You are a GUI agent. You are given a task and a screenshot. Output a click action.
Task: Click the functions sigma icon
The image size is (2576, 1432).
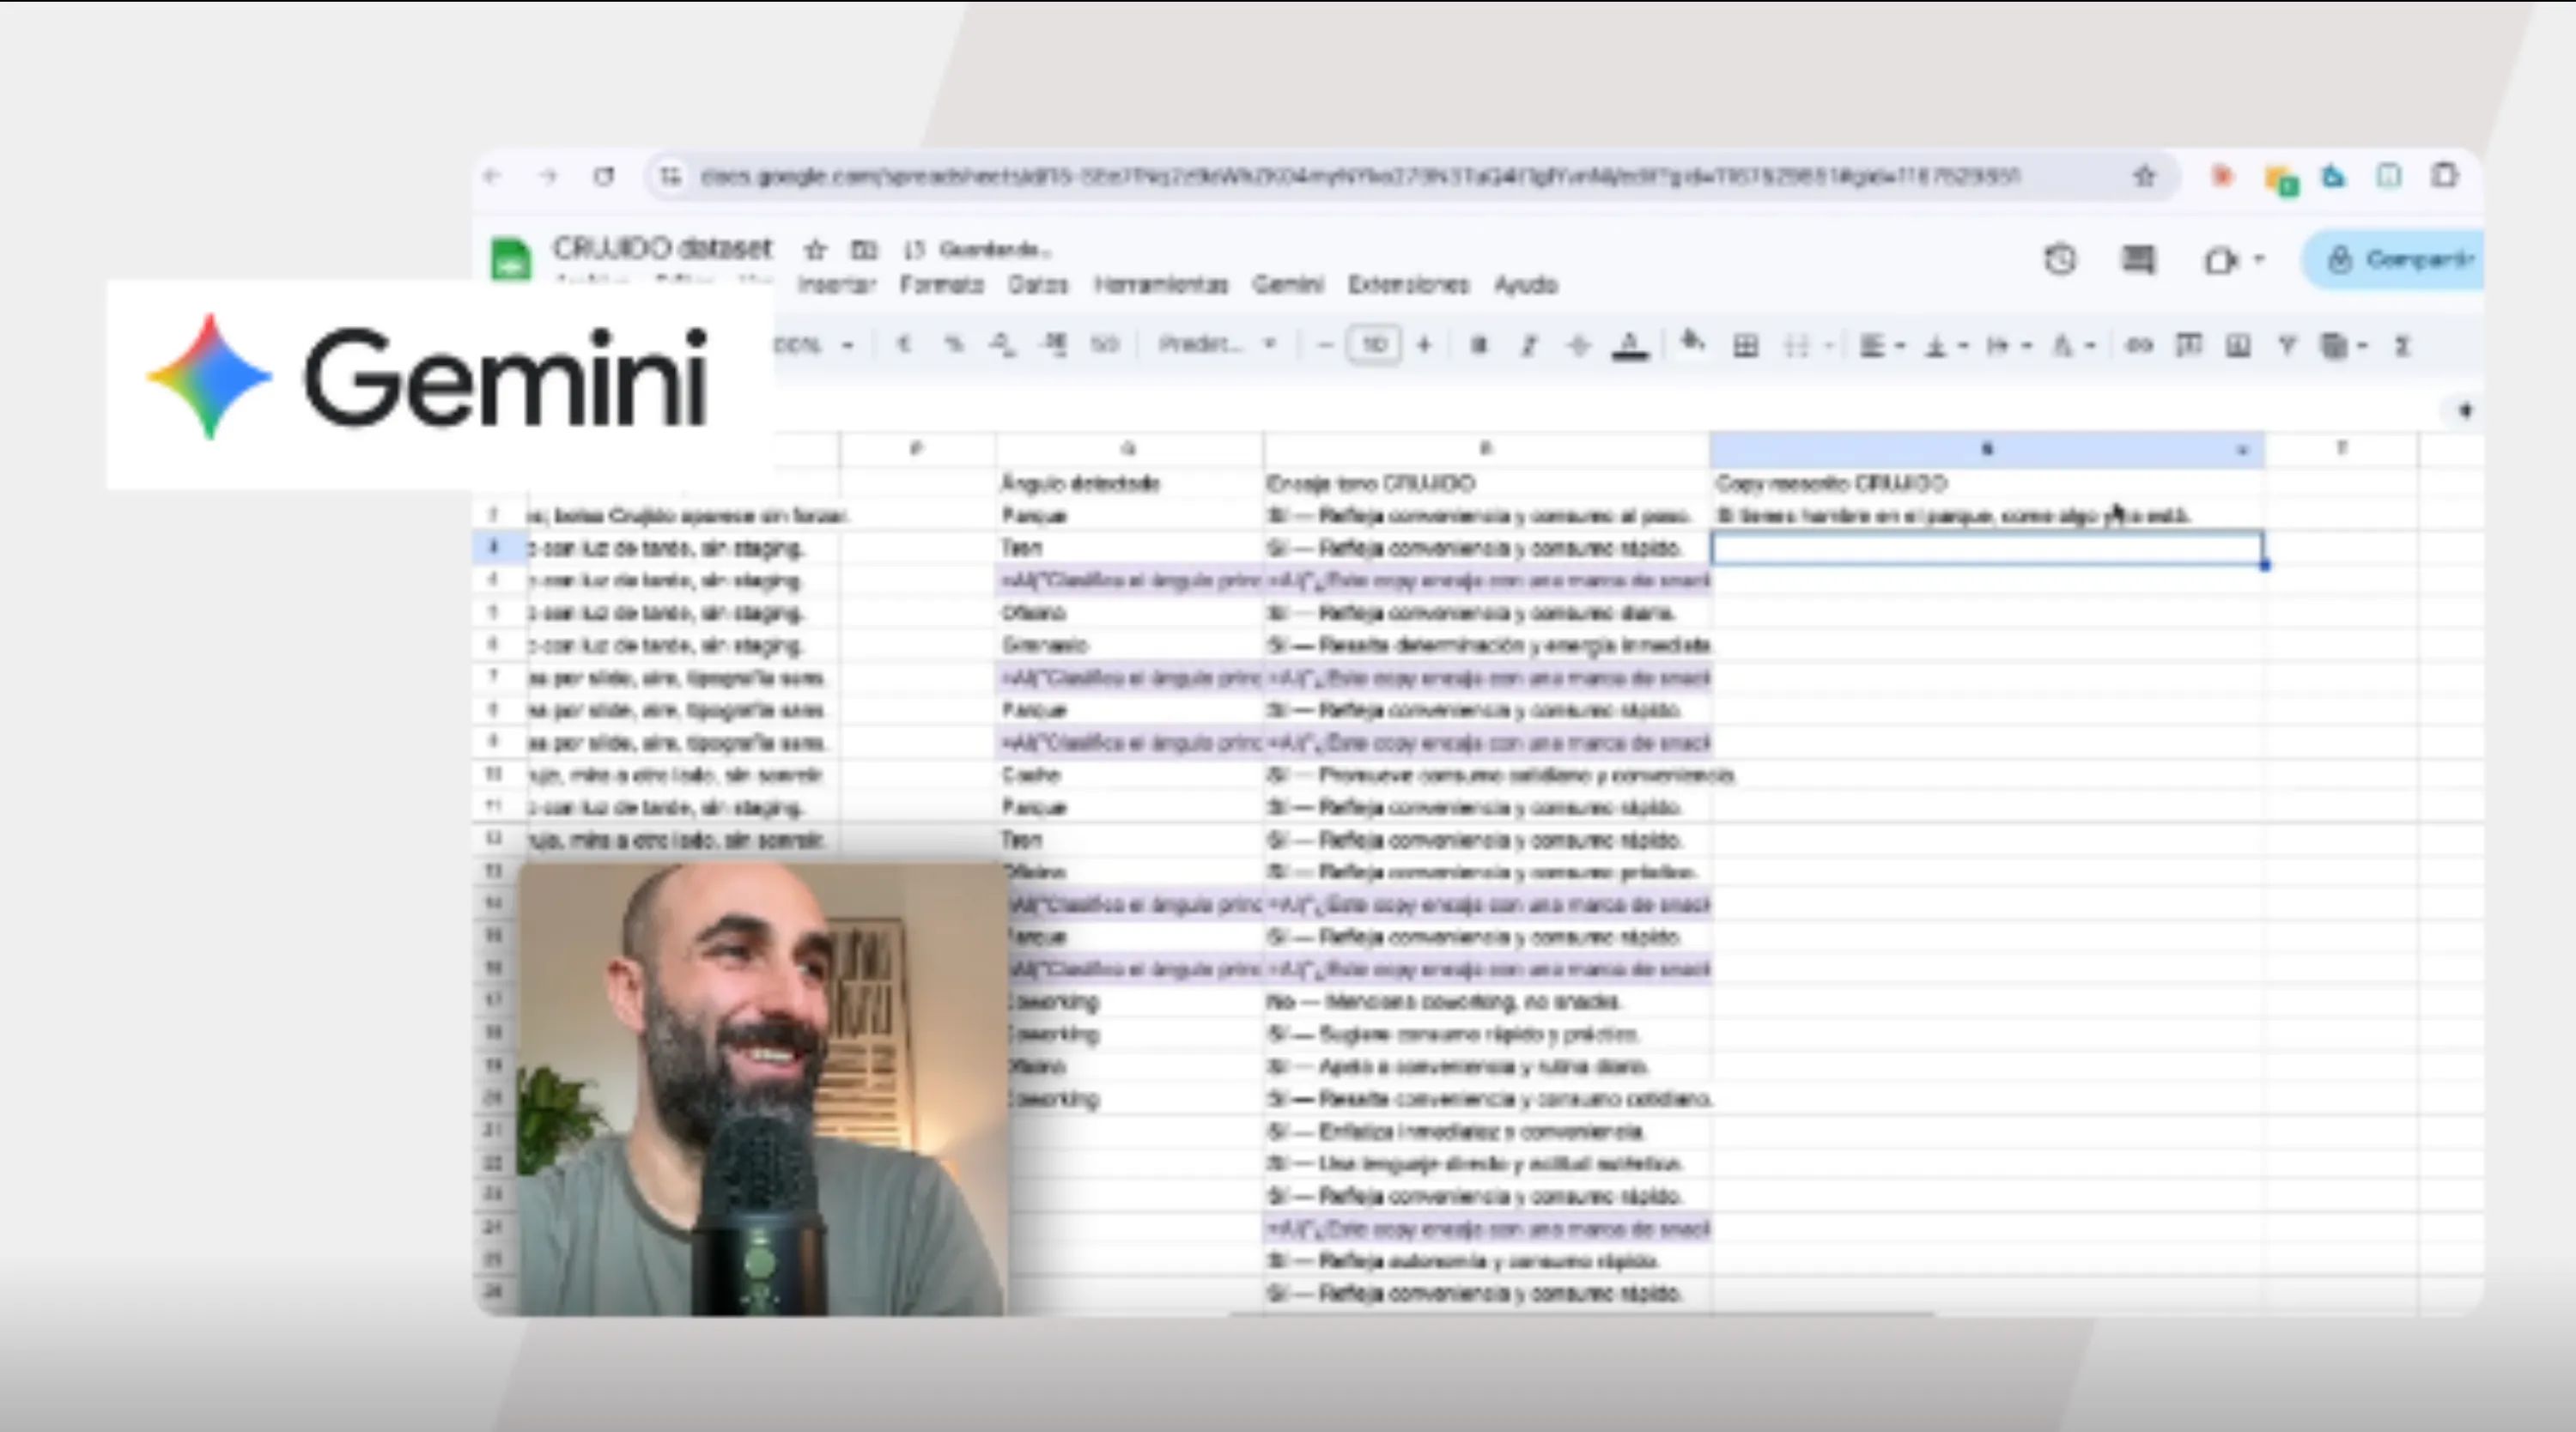[x=2402, y=346]
